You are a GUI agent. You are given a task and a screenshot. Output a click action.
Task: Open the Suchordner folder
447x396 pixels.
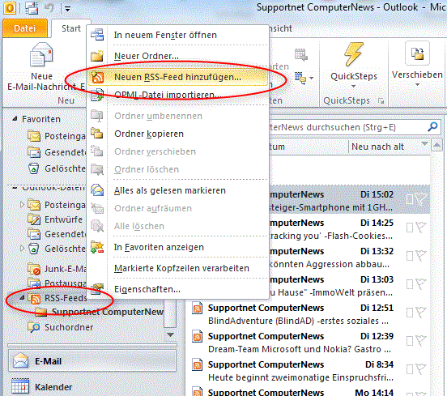point(61,327)
